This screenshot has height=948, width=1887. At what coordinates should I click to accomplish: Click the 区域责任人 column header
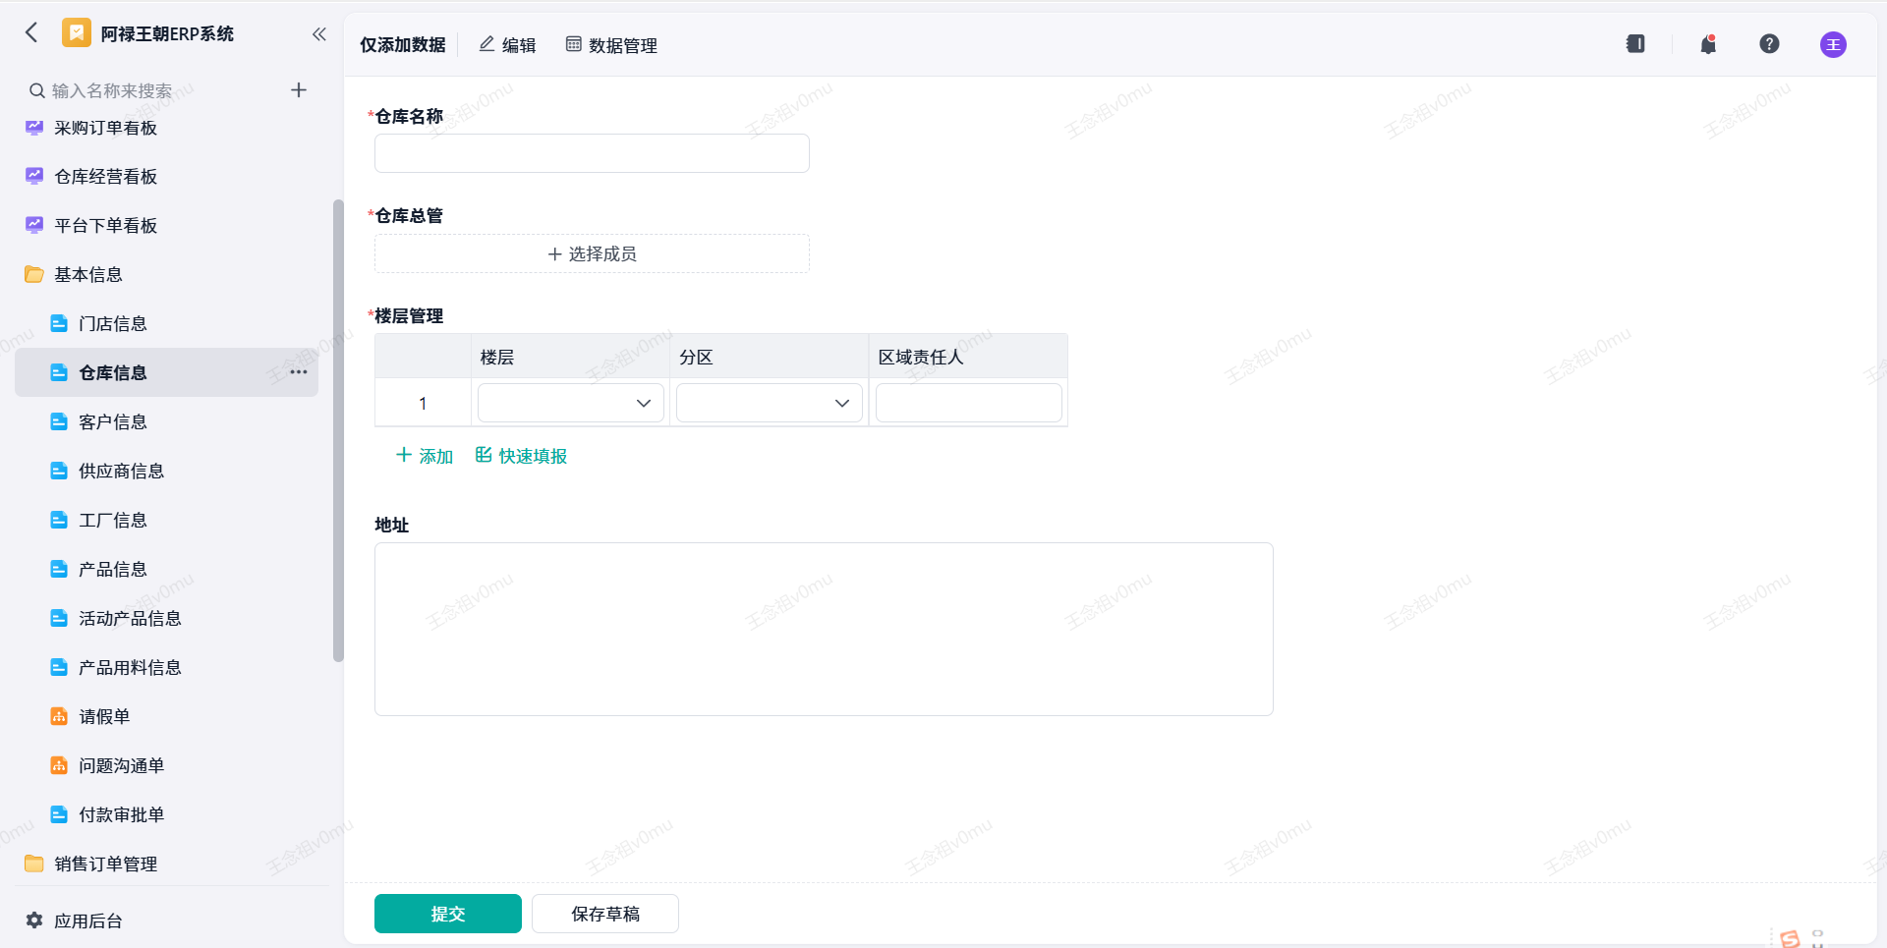click(x=969, y=357)
